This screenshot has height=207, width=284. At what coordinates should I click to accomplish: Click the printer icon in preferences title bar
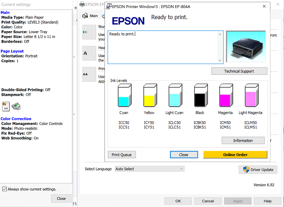tap(82, 4)
